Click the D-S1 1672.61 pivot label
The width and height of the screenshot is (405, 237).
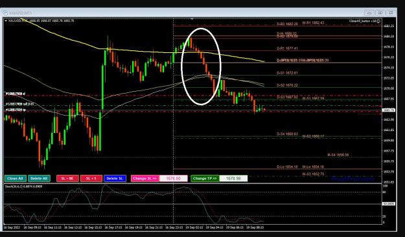(287, 73)
